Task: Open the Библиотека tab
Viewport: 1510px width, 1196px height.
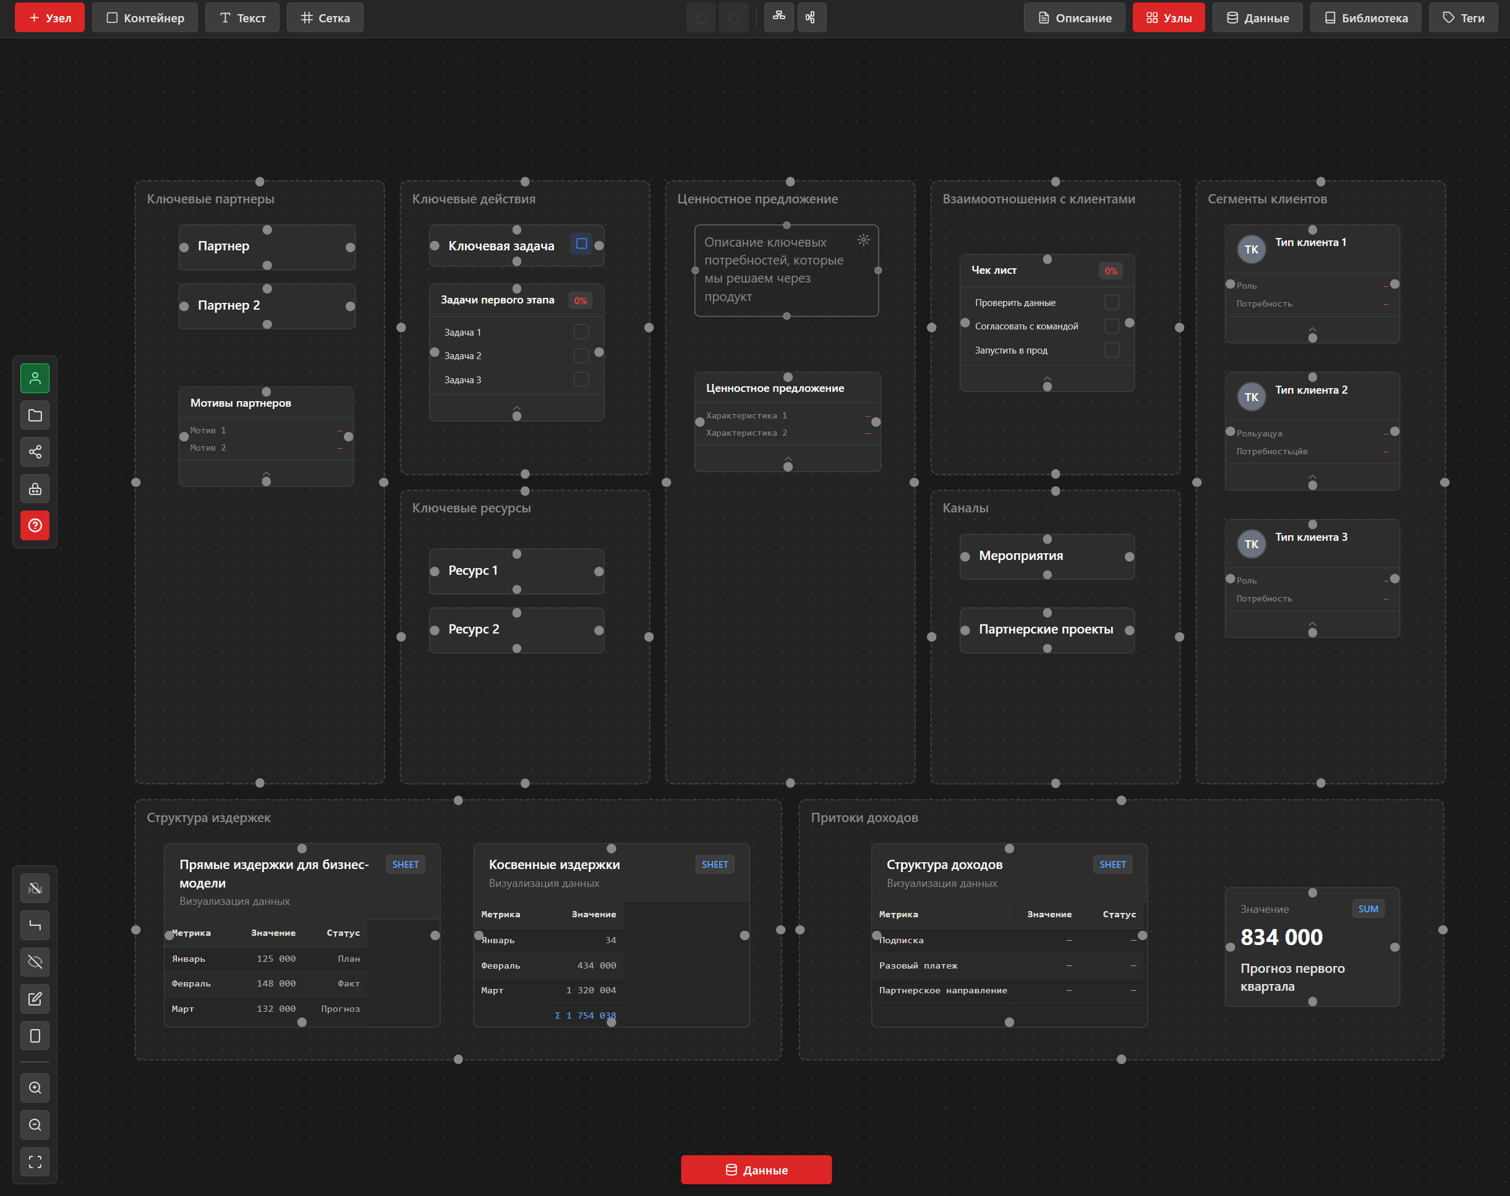Action: [x=1365, y=17]
